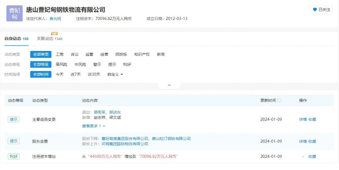Select 全部时间 time filter

point(41,74)
